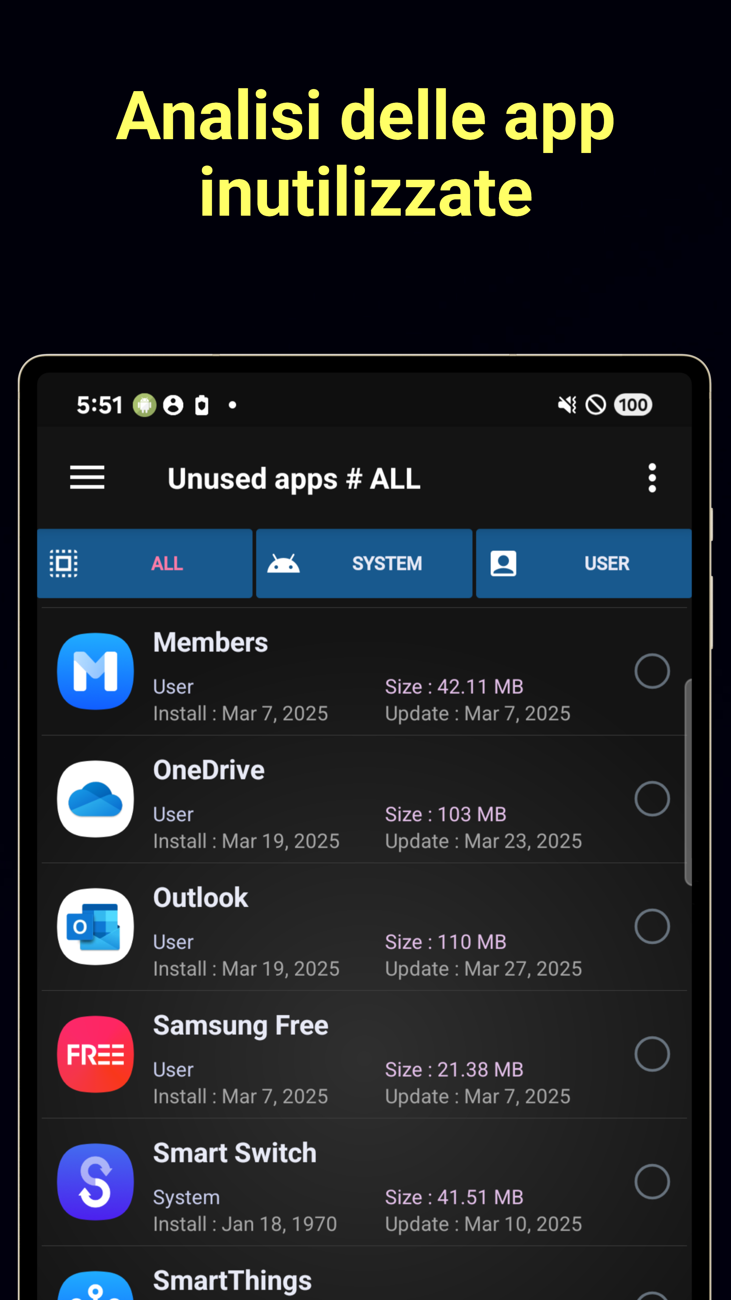Tap the OneDrive cloud icon

(95, 799)
